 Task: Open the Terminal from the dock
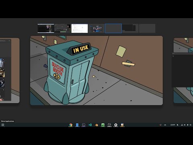pos(84,125)
